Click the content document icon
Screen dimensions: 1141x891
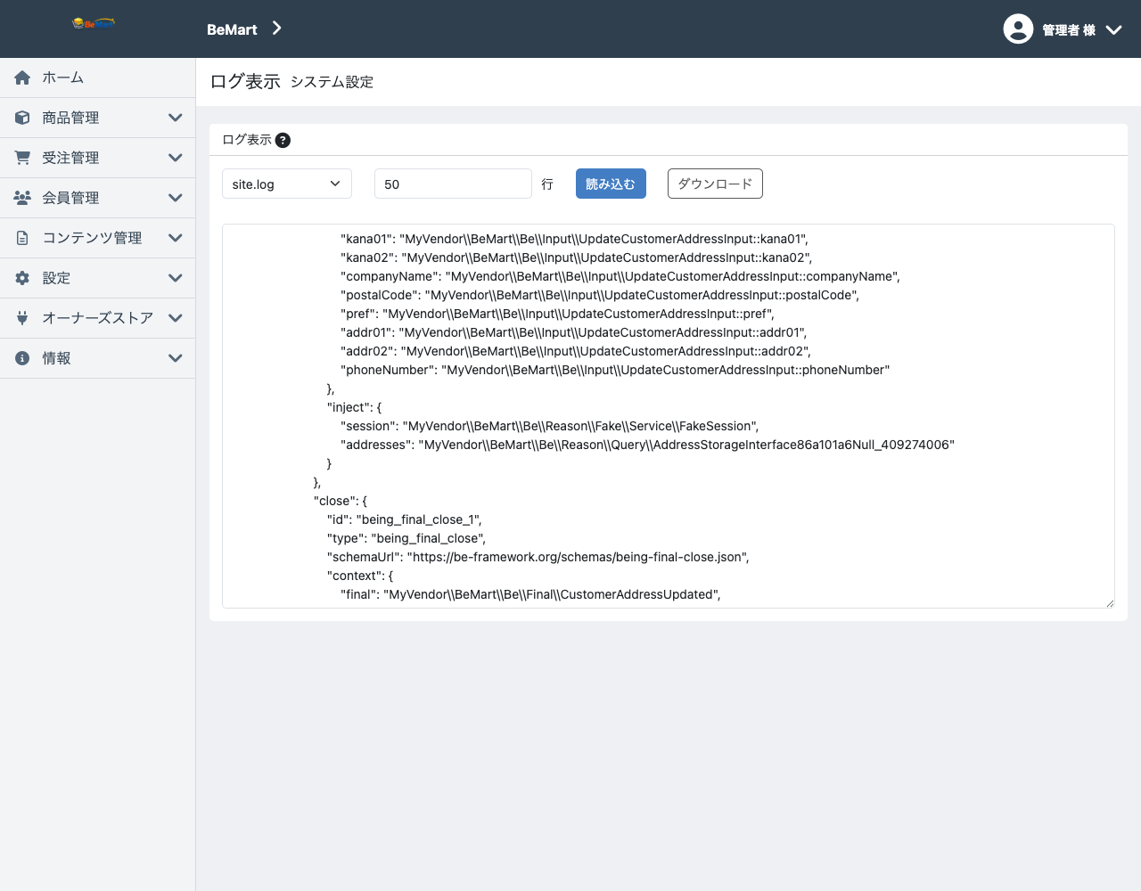click(x=22, y=238)
